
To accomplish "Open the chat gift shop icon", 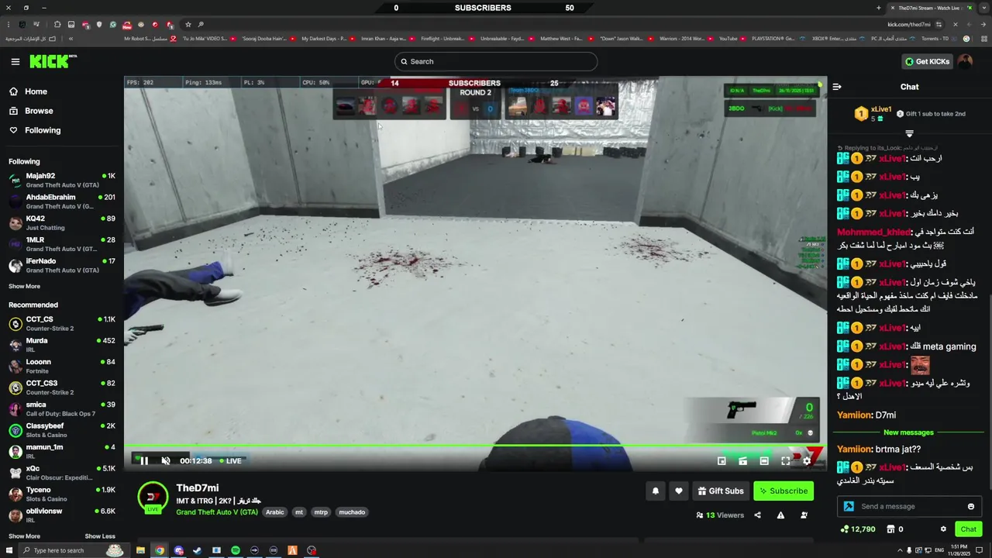I will pos(890,529).
